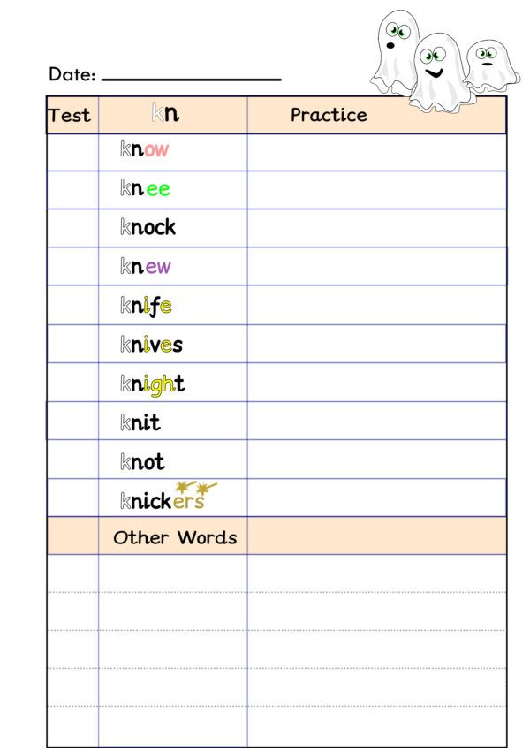Click the smiling middle ghost
Image resolution: width=530 pixels, height=752 pixels.
[x=440, y=72]
